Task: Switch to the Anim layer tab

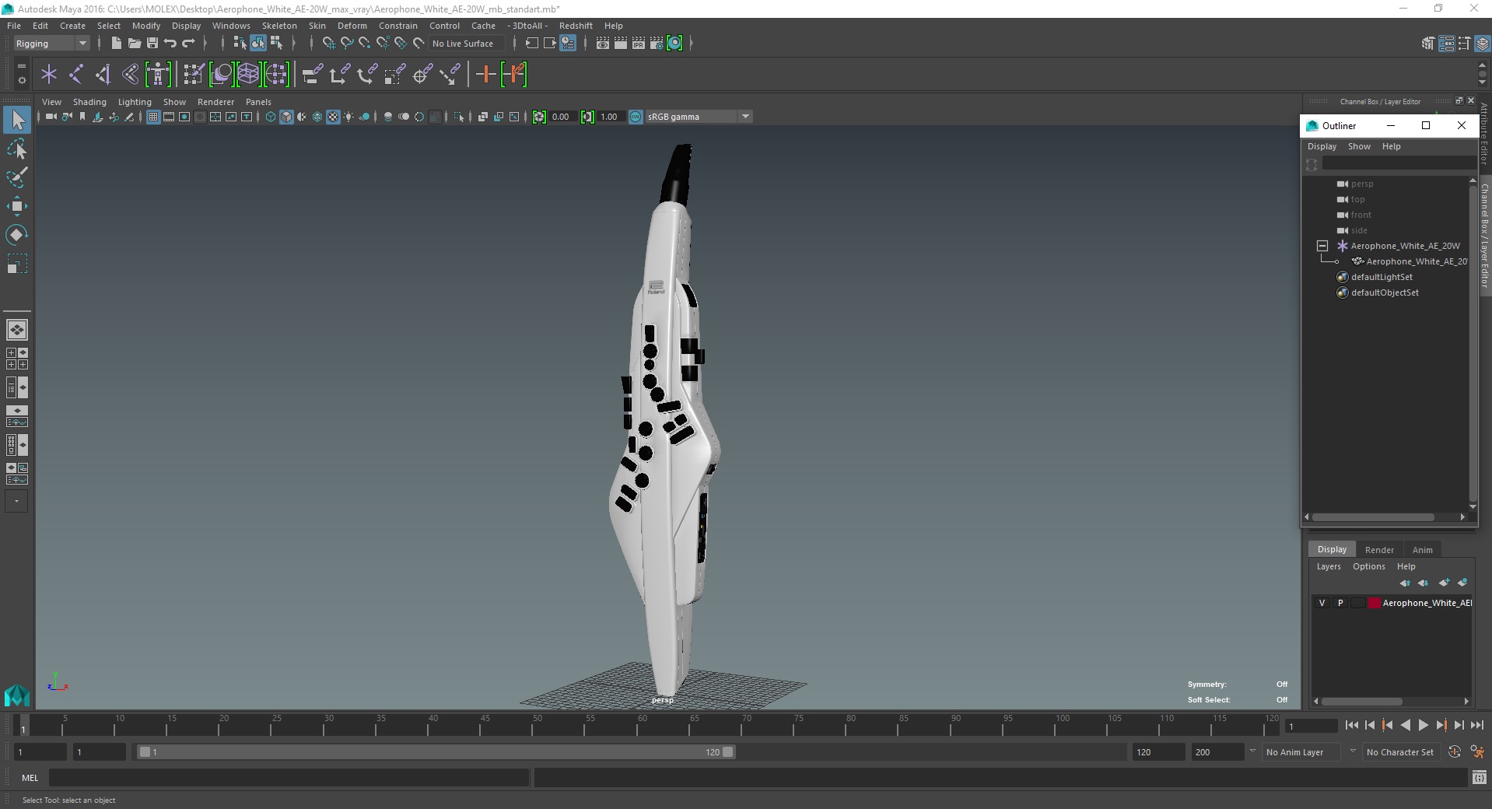Action: click(x=1422, y=550)
